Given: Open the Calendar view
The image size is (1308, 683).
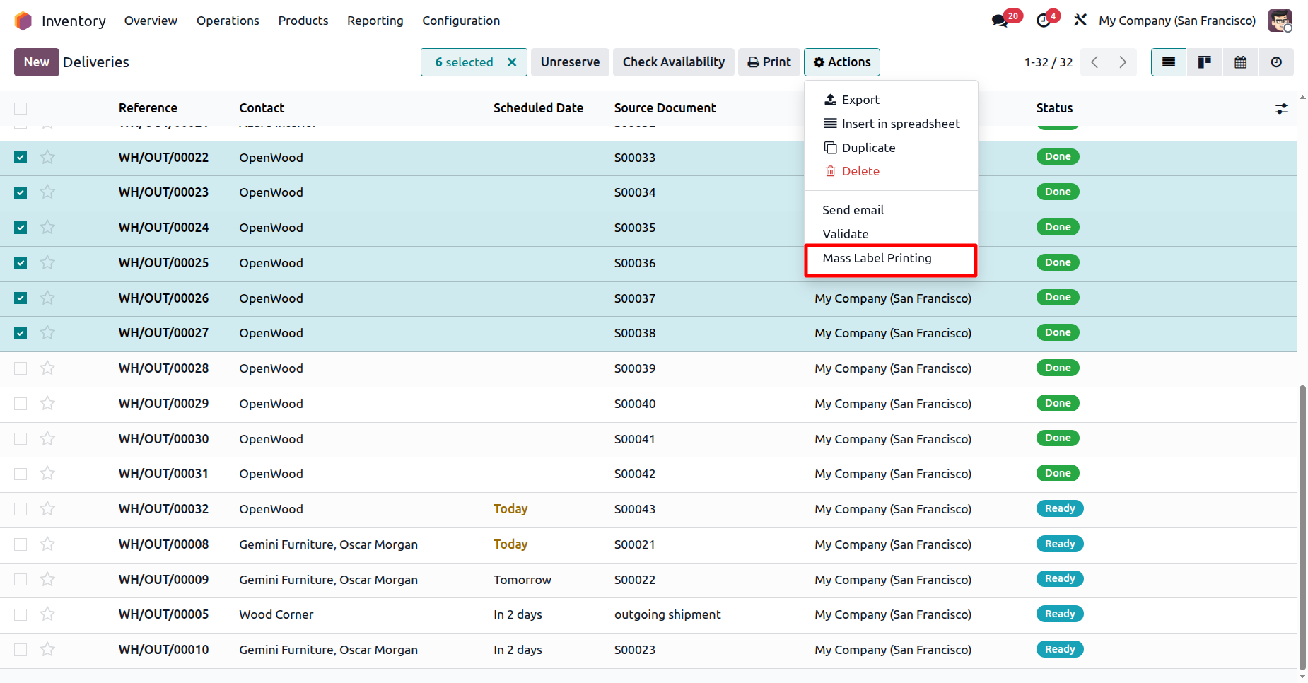Looking at the screenshot, I should pyautogui.click(x=1240, y=62).
